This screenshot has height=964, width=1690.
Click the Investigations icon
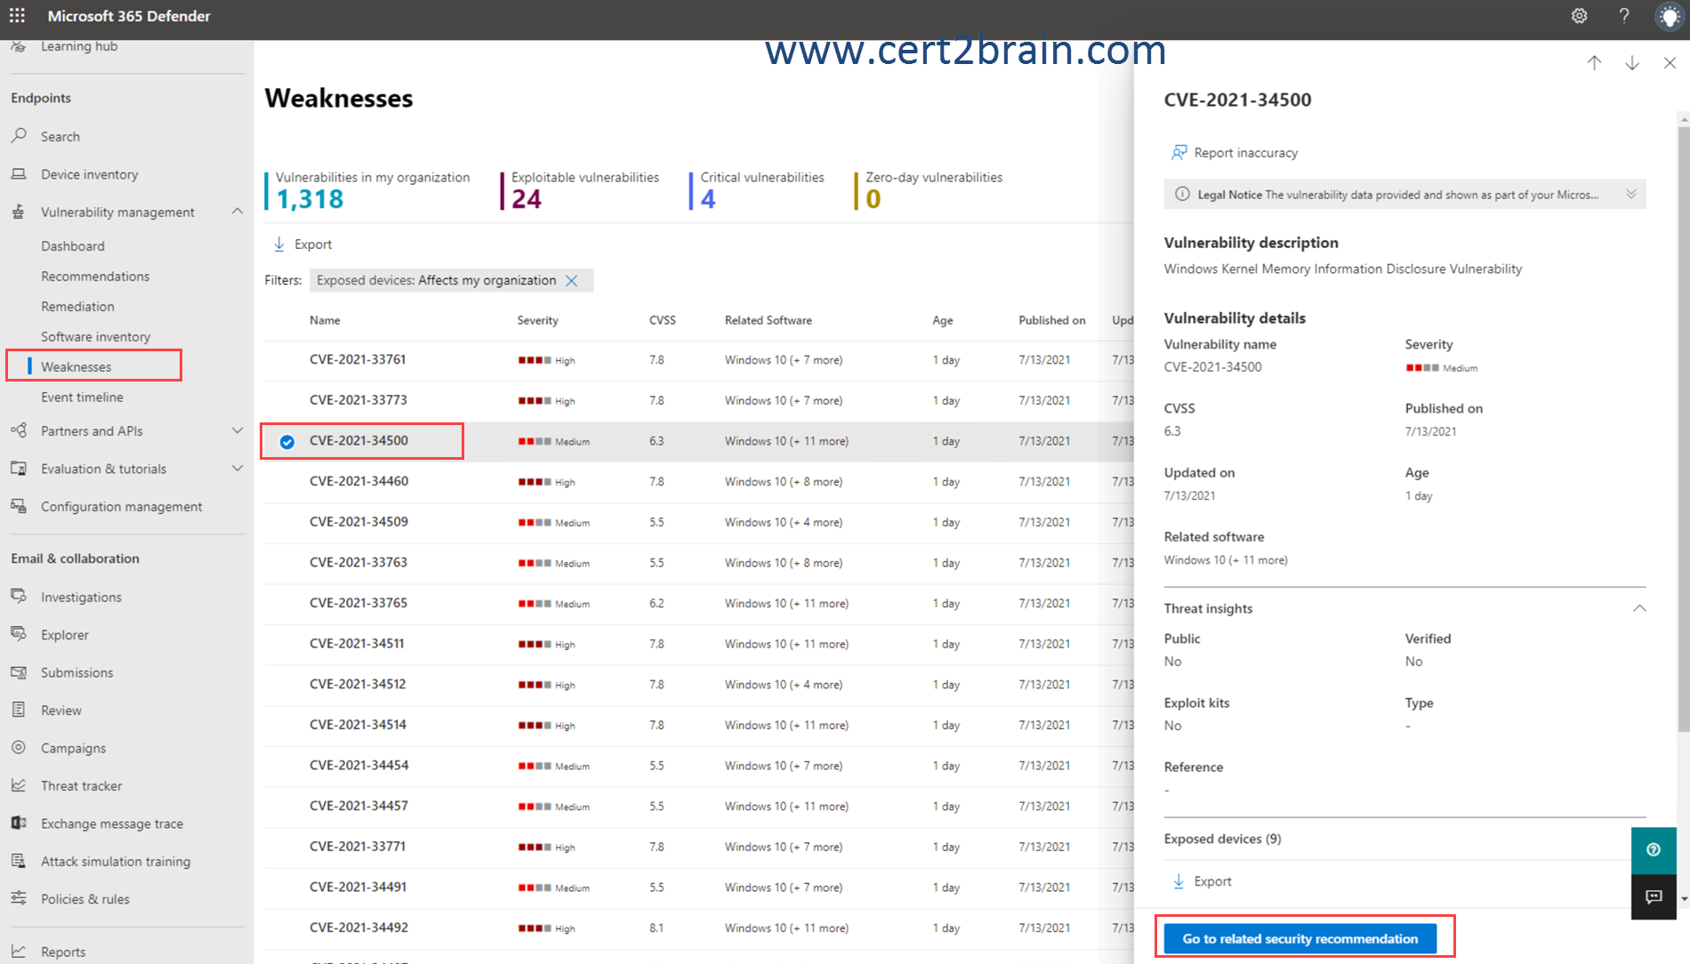pyautogui.click(x=19, y=597)
